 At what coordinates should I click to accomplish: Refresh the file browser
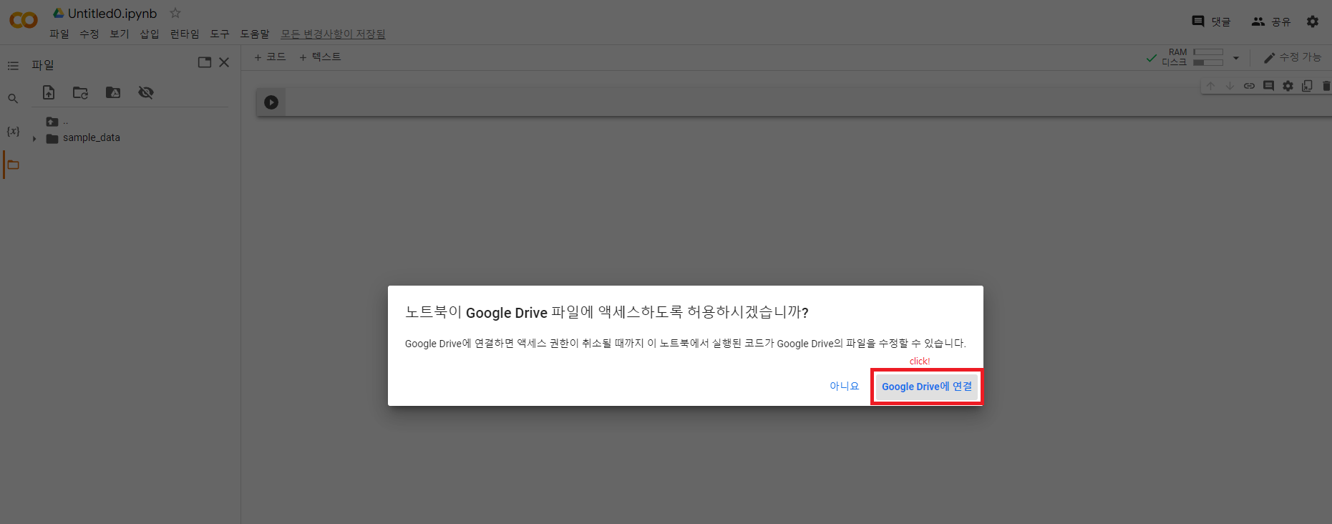click(x=81, y=92)
